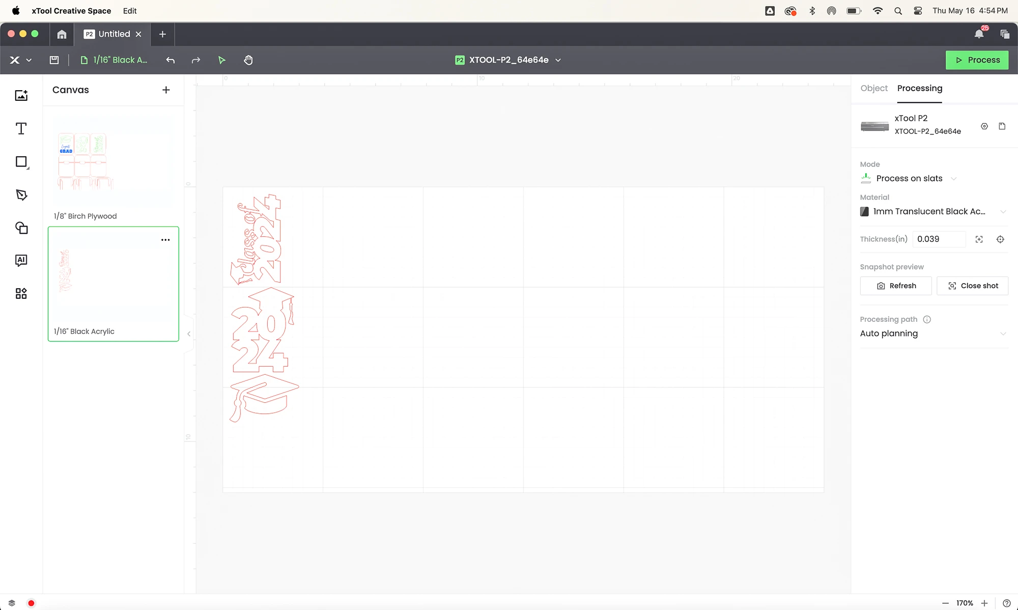
Task: Select the Untitled project tab
Action: (x=113, y=34)
